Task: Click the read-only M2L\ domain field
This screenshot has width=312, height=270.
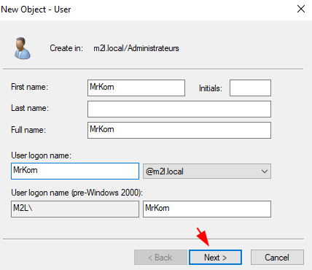Action: coord(75,209)
